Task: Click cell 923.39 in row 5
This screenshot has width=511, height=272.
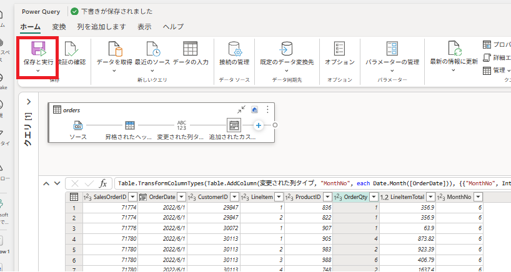Action: click(x=407, y=250)
